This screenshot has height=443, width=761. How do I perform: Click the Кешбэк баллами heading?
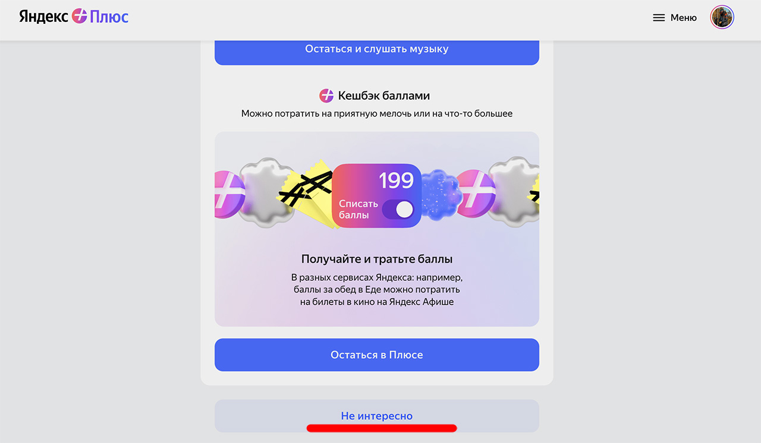click(x=383, y=96)
